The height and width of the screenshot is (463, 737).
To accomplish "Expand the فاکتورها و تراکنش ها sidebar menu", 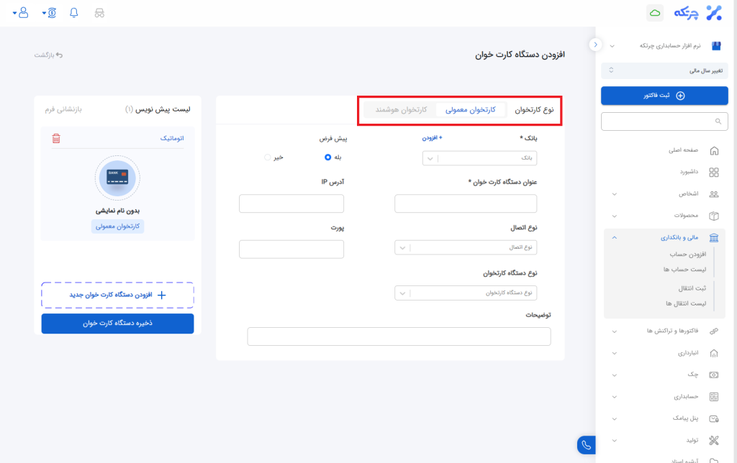I will [664, 331].
